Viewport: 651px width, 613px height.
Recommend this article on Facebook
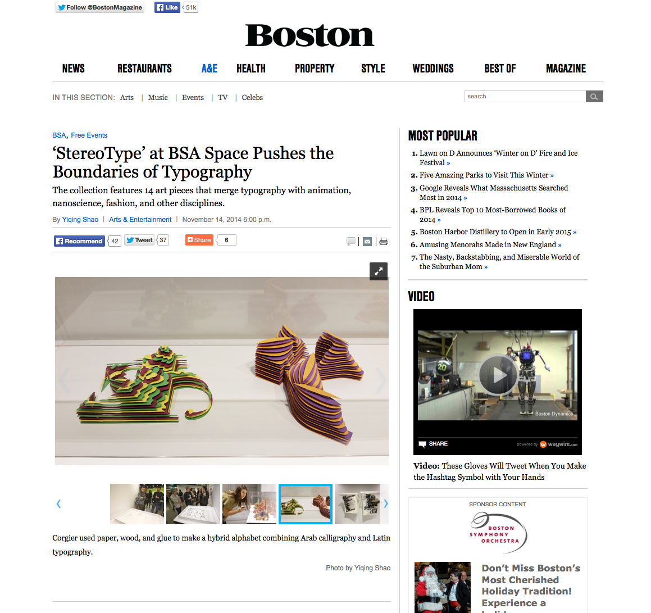coord(79,241)
